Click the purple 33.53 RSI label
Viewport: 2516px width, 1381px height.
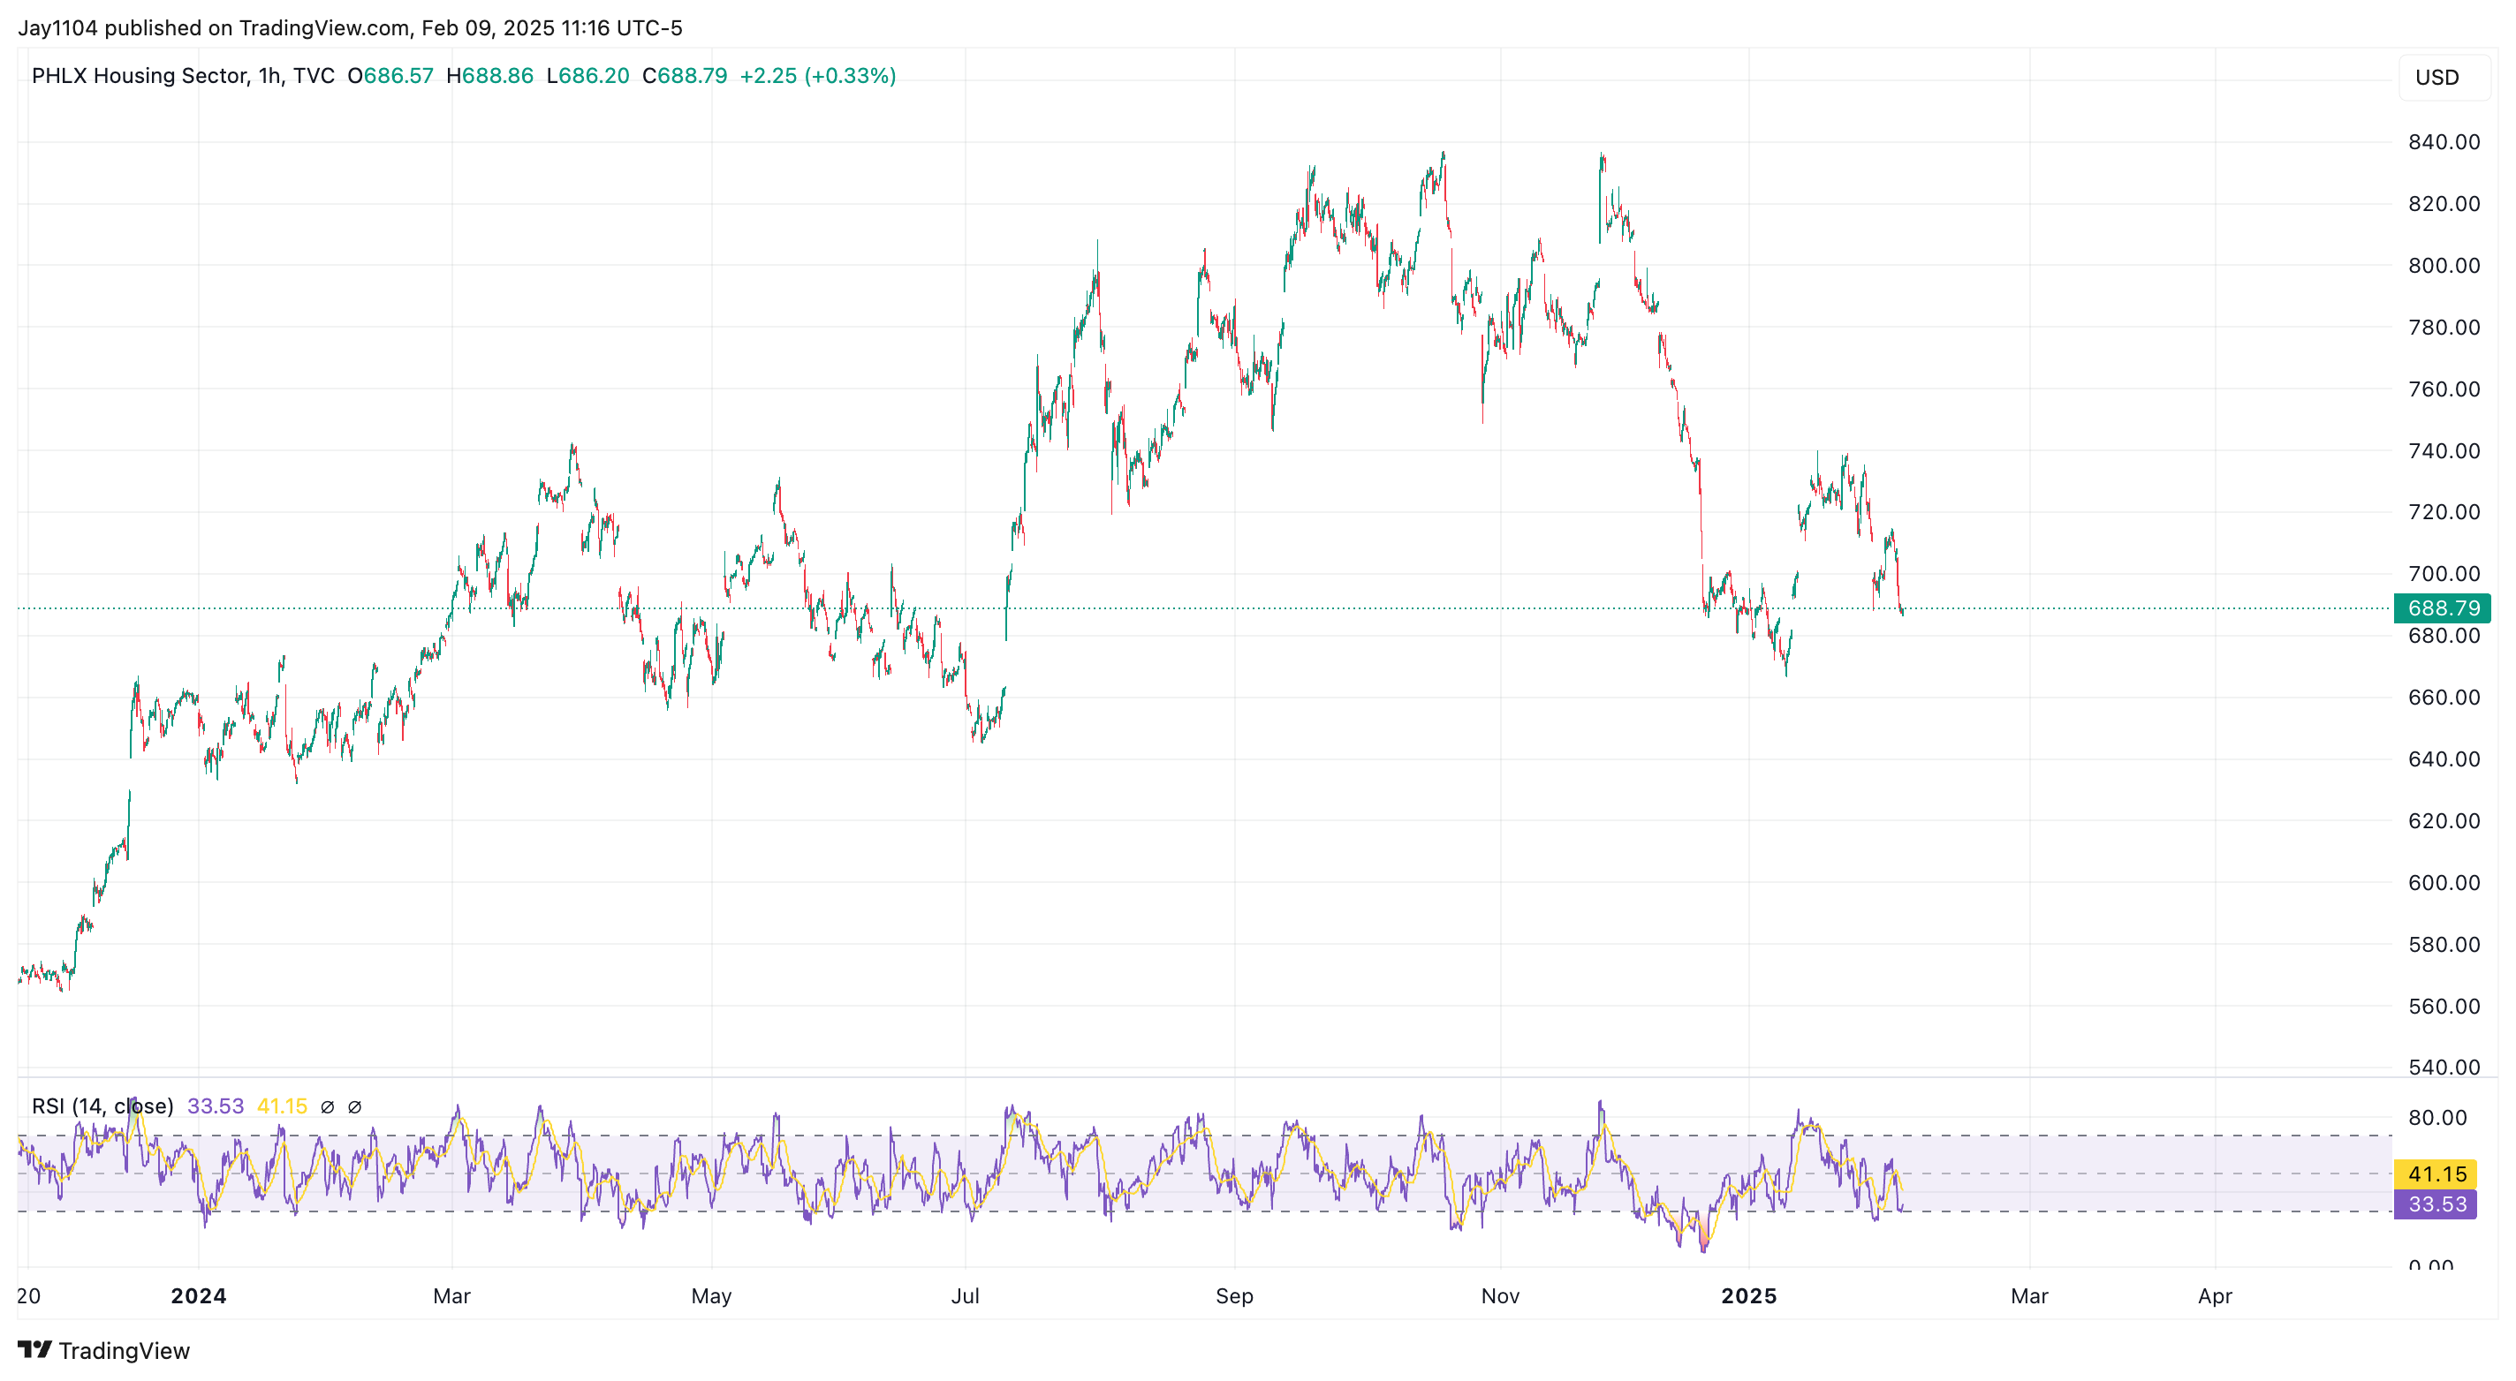click(2436, 1204)
